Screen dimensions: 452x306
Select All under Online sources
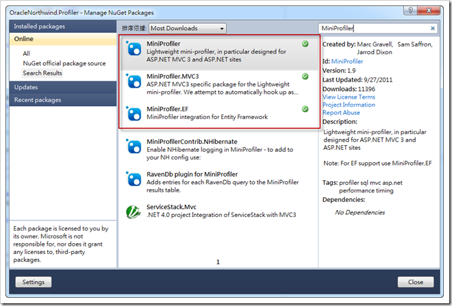[x=26, y=53]
